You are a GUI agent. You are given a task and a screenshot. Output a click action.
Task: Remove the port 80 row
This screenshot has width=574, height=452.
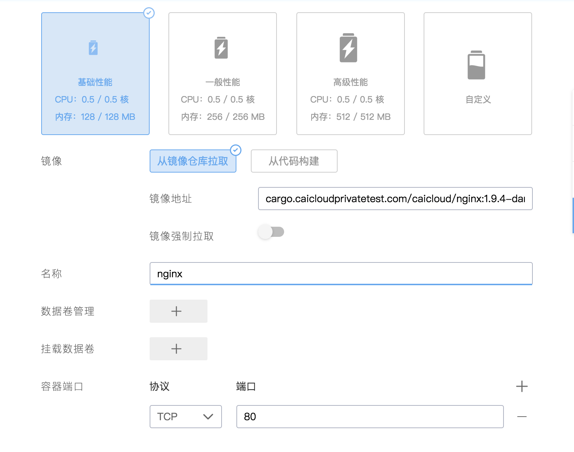click(x=522, y=417)
